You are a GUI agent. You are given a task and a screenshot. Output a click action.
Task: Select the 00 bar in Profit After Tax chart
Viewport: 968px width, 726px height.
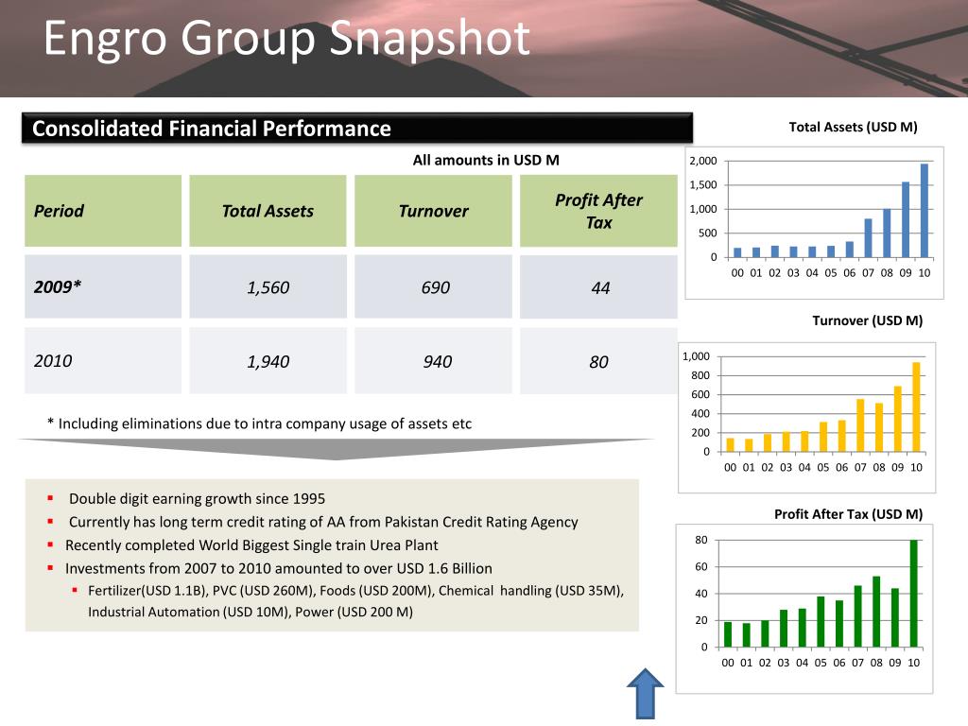[x=728, y=634]
